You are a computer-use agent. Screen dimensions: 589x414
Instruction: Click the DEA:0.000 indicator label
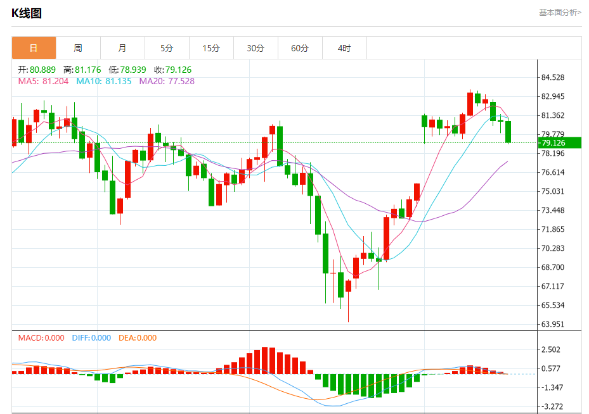(138, 338)
